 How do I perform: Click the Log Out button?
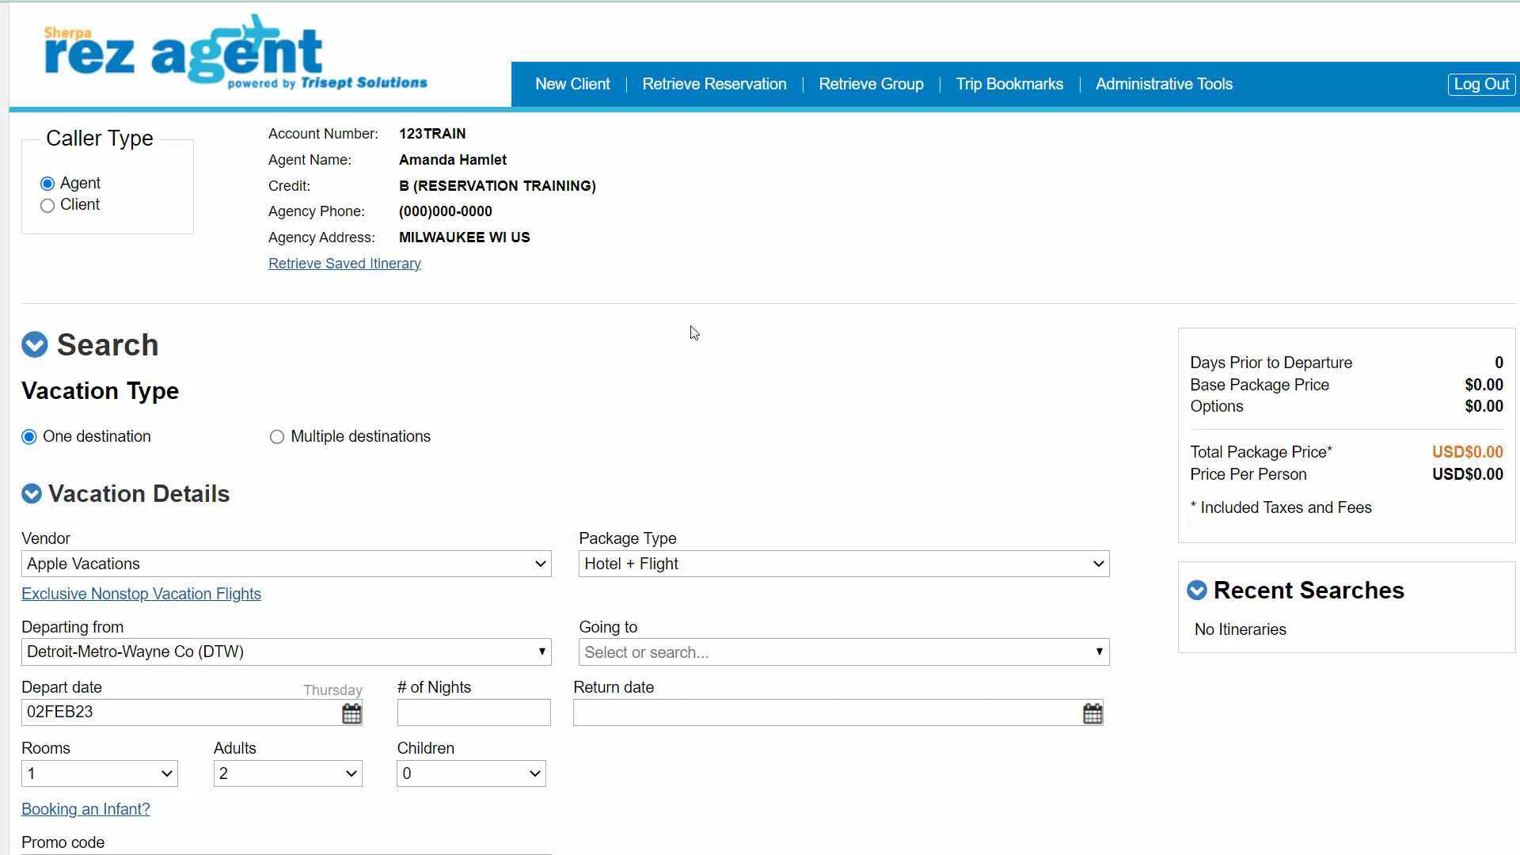1480,84
